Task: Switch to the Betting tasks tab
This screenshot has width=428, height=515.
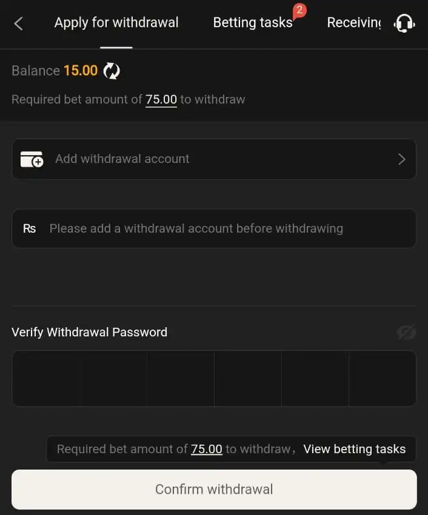Action: click(x=253, y=22)
